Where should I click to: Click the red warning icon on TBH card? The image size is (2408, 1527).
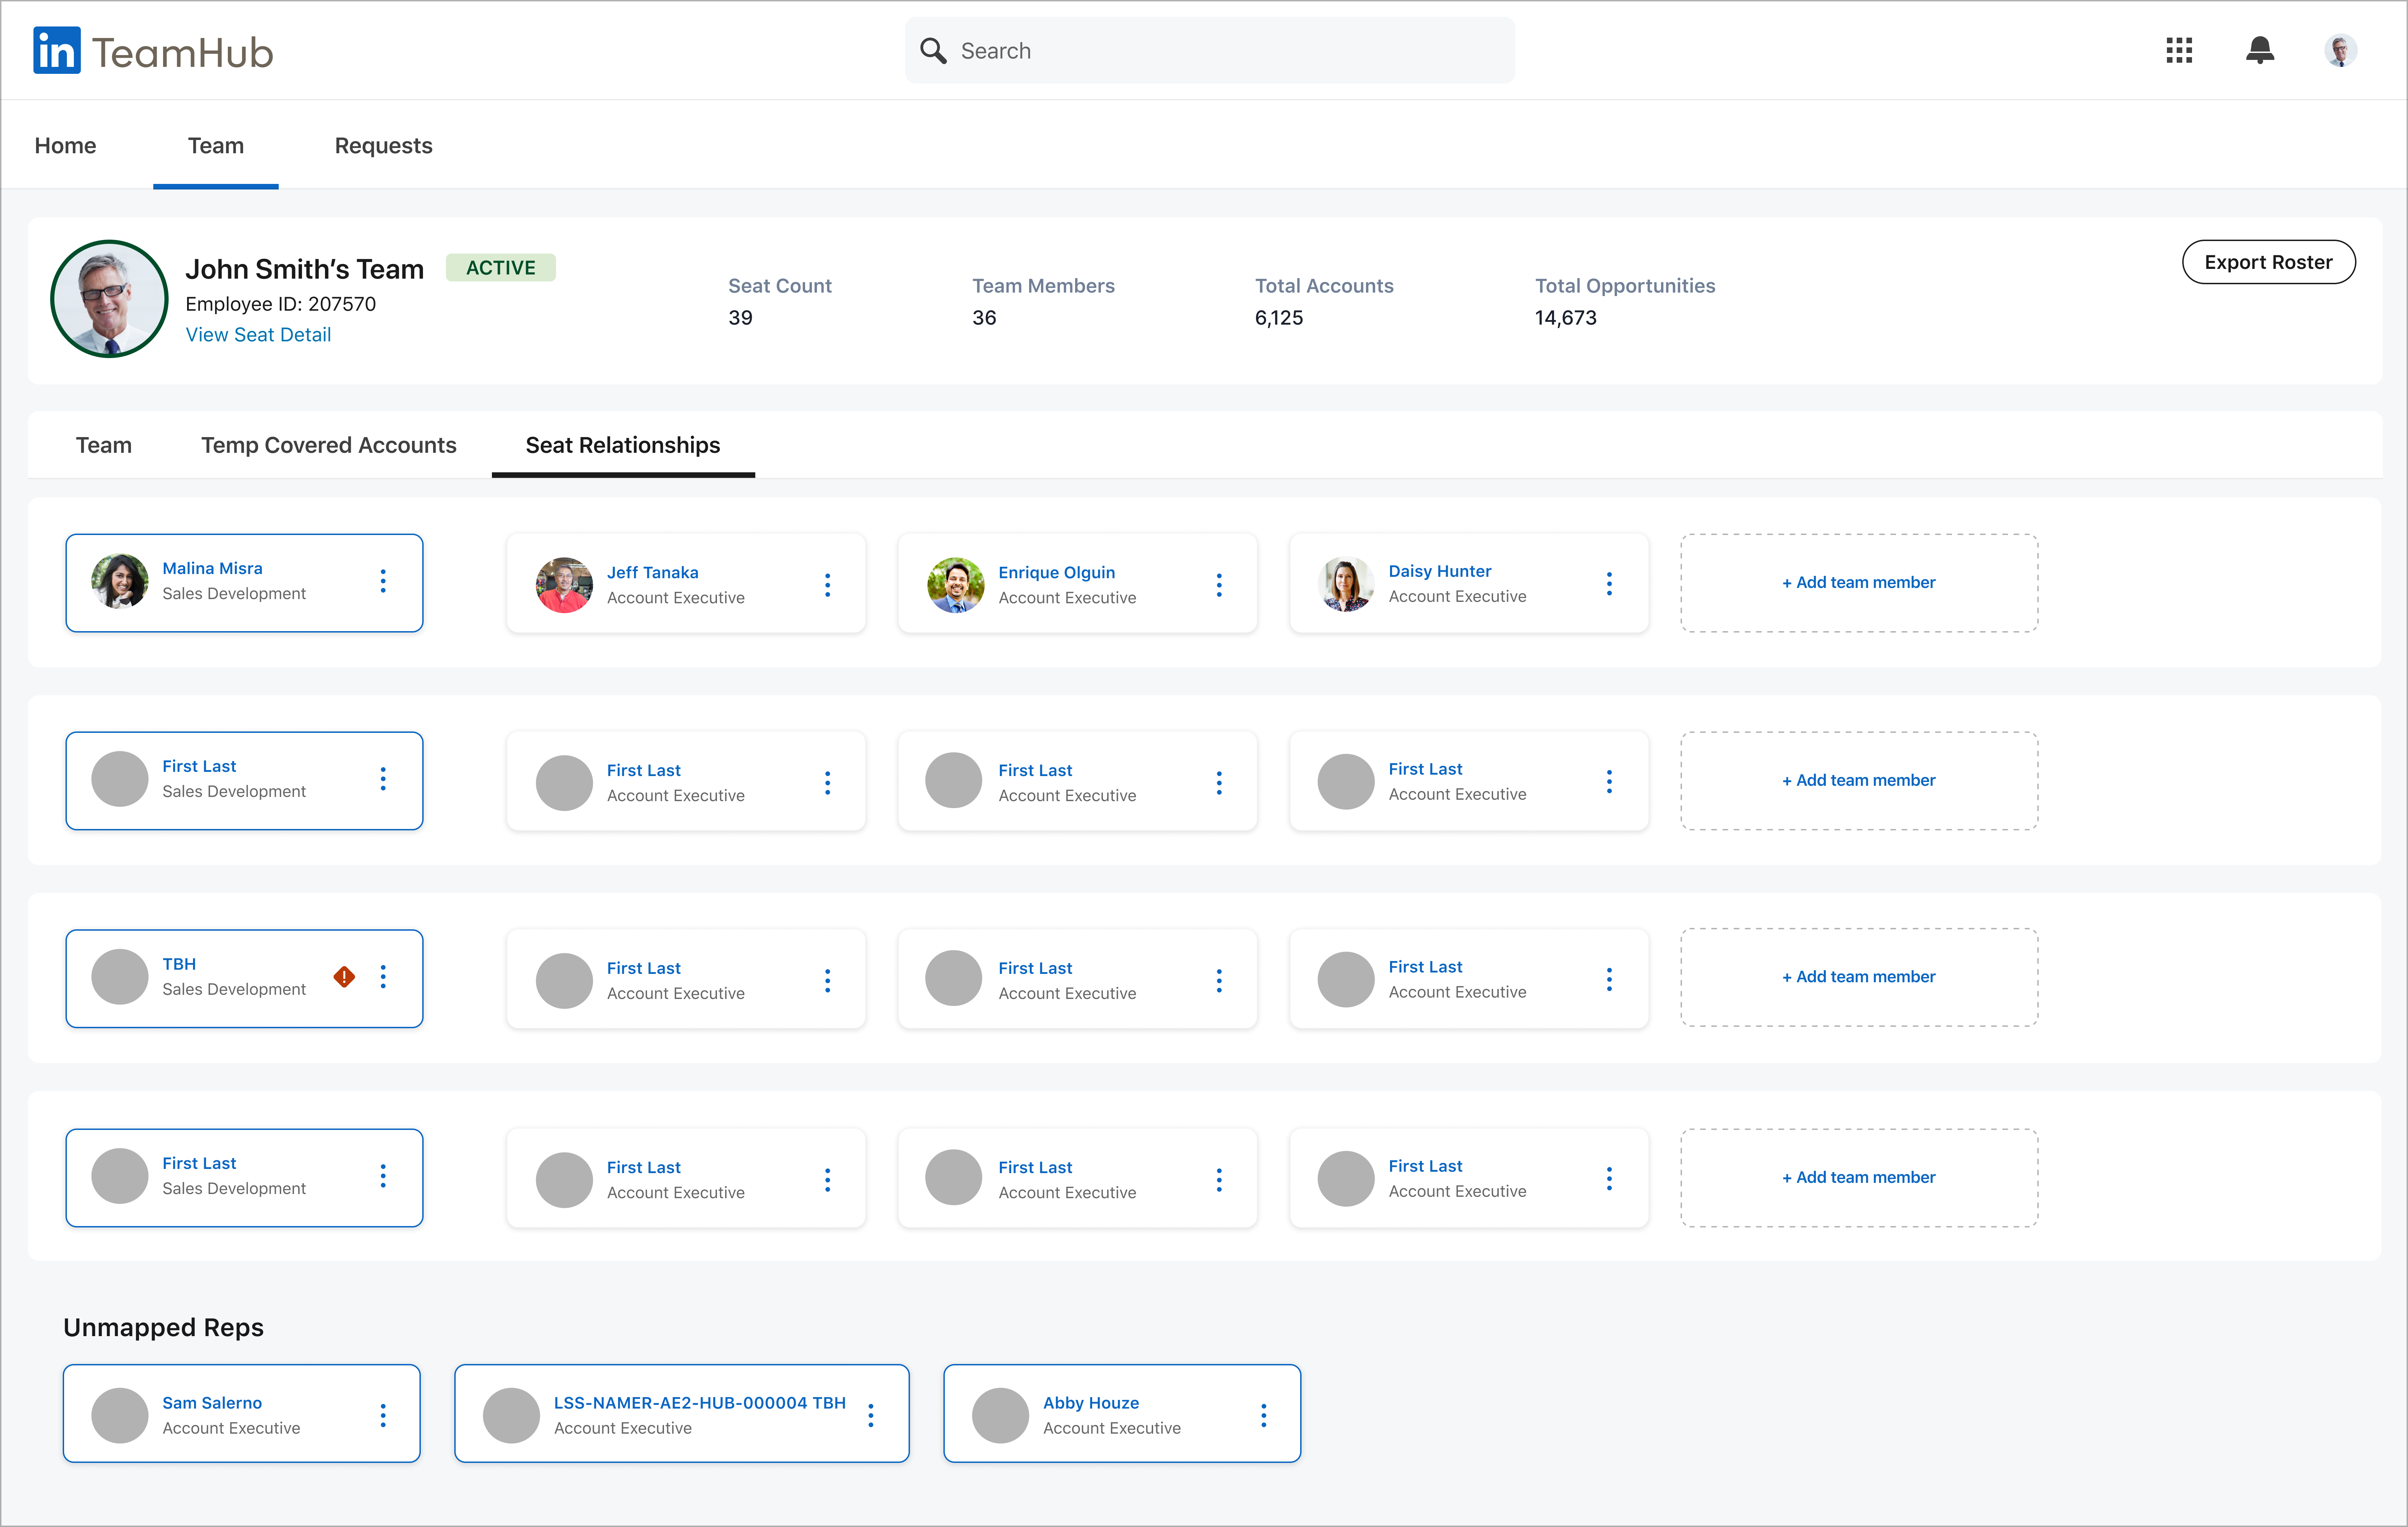(x=344, y=977)
